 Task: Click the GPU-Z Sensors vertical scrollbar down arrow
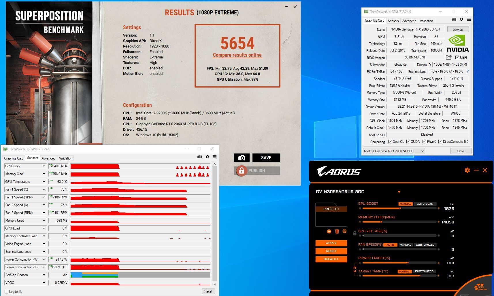pyautogui.click(x=214, y=284)
